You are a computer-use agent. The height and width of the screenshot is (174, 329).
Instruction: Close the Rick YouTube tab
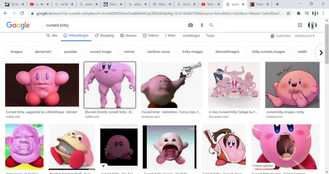click(x=218, y=4)
